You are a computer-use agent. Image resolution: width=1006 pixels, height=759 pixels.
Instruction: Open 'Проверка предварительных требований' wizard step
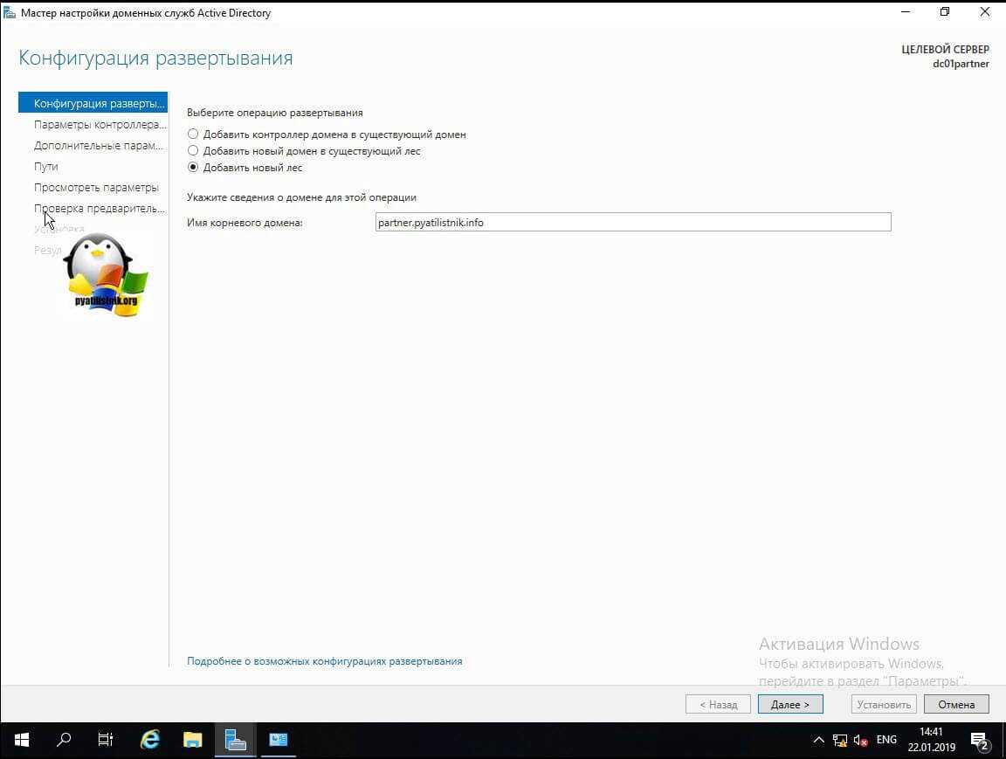click(x=99, y=209)
